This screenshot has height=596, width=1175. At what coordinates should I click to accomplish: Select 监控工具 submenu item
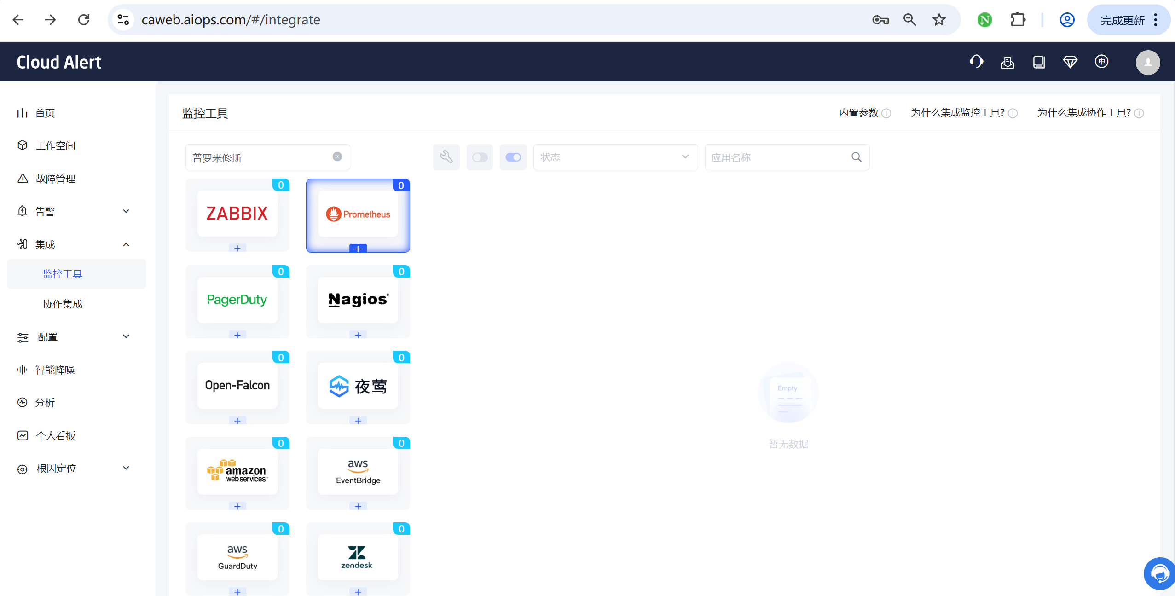76,274
